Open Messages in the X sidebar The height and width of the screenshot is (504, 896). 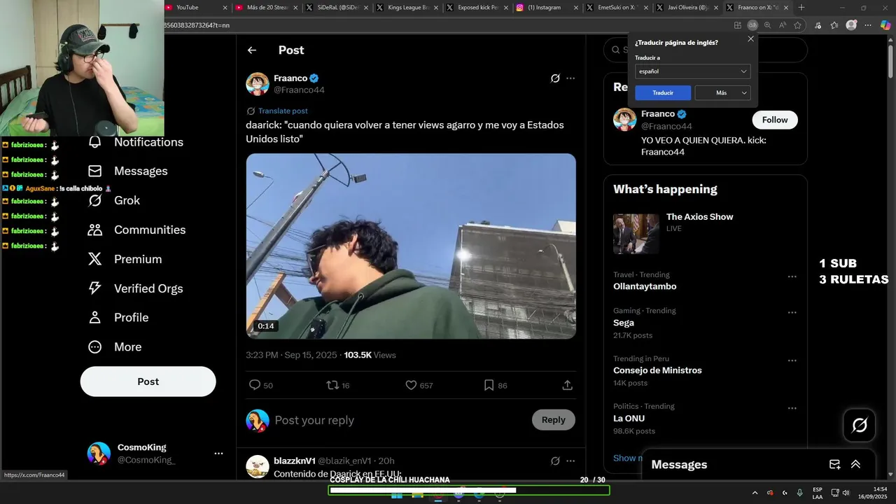click(128, 171)
